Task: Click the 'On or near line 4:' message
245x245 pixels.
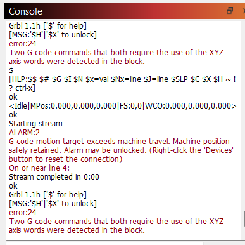Action: 39,168
